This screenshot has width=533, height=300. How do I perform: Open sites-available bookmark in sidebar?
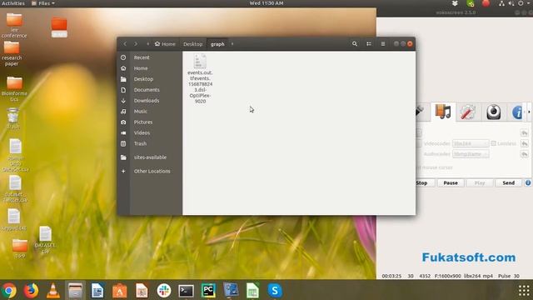(x=150, y=157)
